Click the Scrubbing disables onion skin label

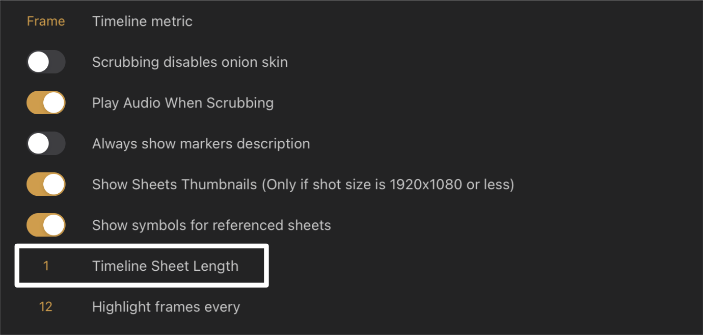point(190,62)
